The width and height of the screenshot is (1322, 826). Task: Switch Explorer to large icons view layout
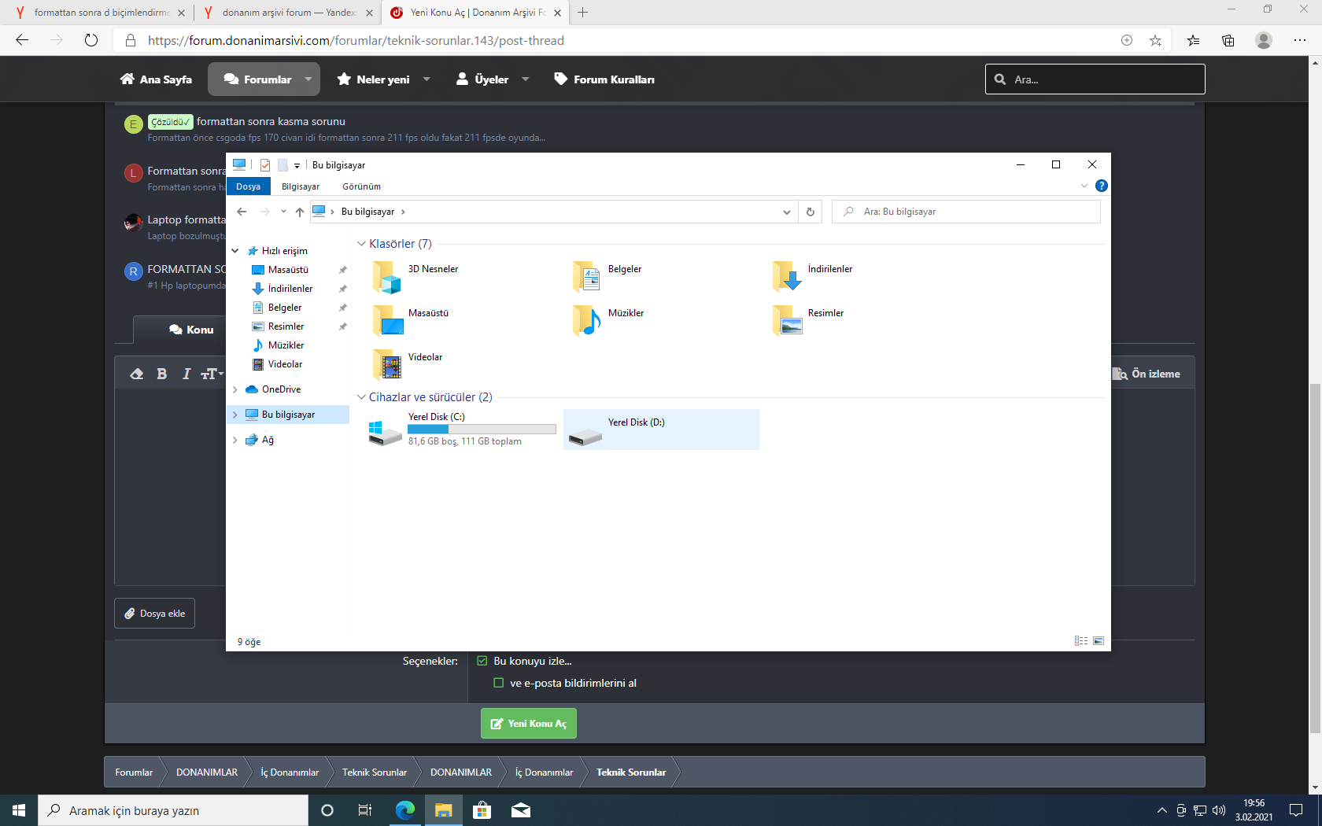(x=1099, y=641)
